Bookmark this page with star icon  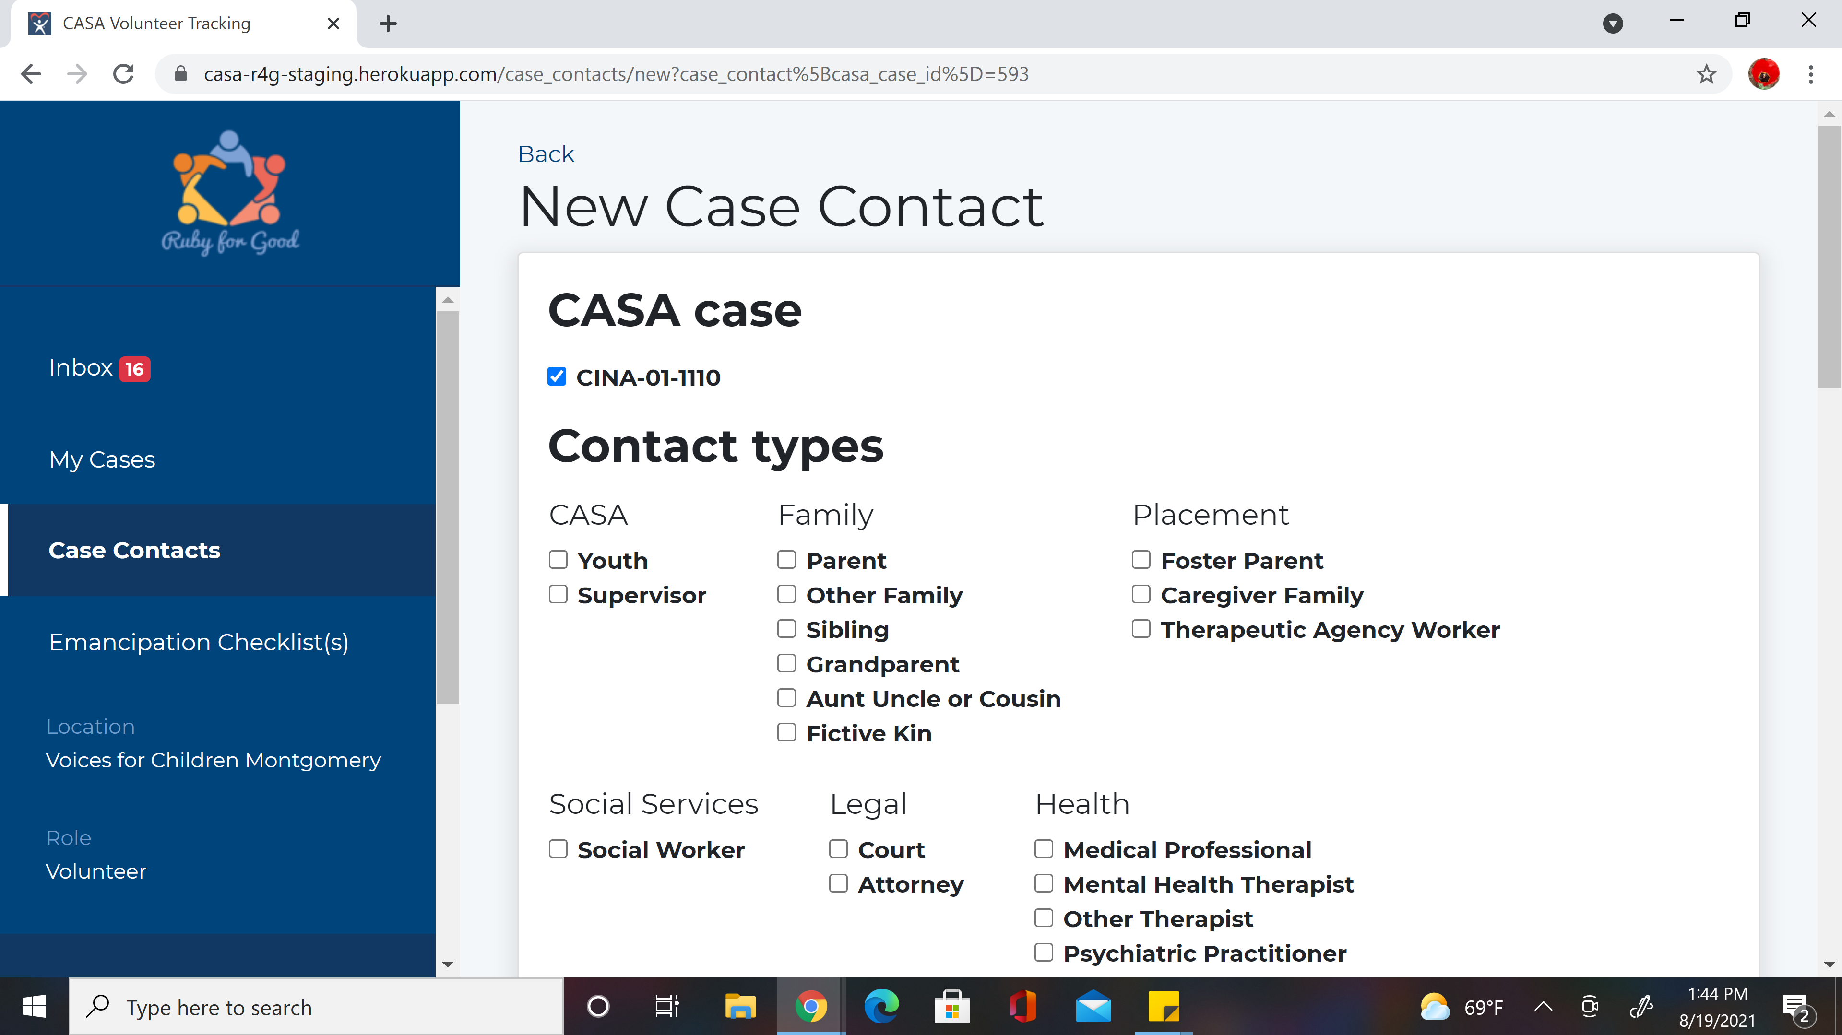click(x=1706, y=74)
